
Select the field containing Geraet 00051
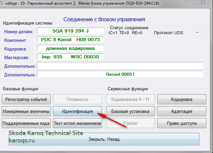pos(120,74)
